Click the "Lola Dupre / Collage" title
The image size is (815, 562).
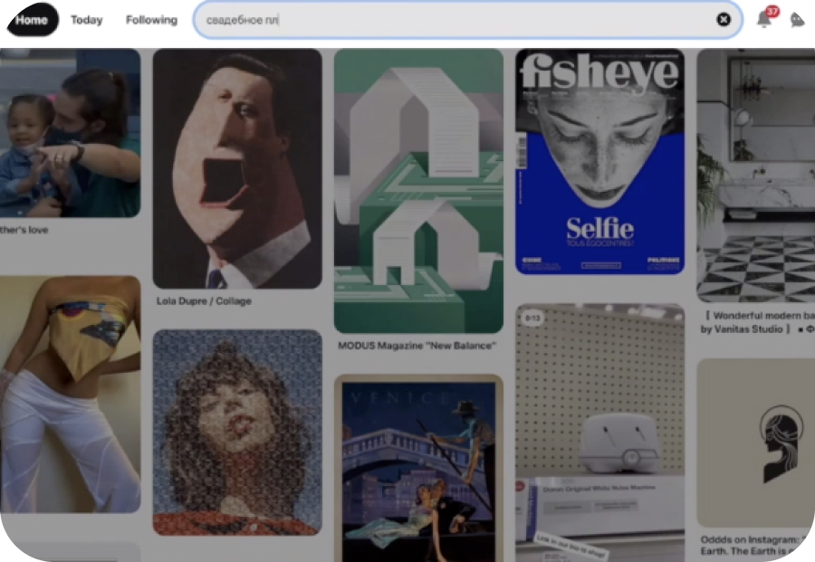(x=204, y=301)
